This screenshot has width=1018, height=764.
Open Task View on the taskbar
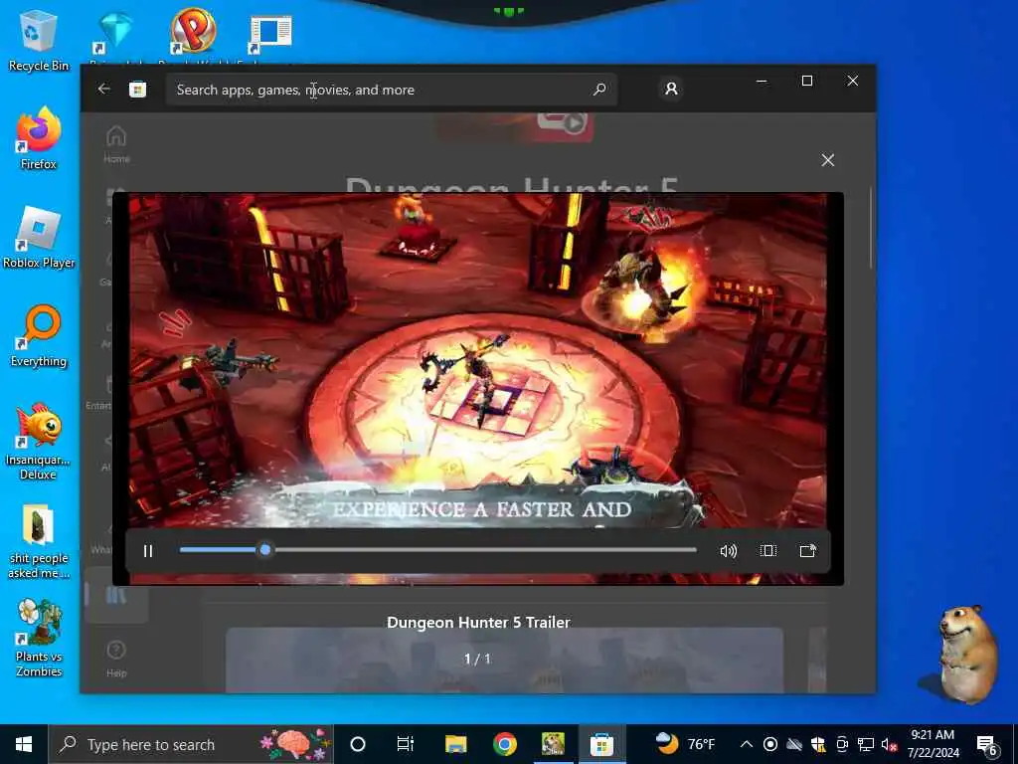pyautogui.click(x=406, y=744)
